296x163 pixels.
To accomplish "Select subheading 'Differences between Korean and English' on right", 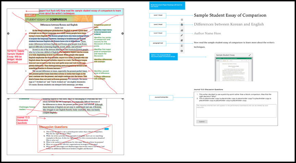I will [x=229, y=24].
